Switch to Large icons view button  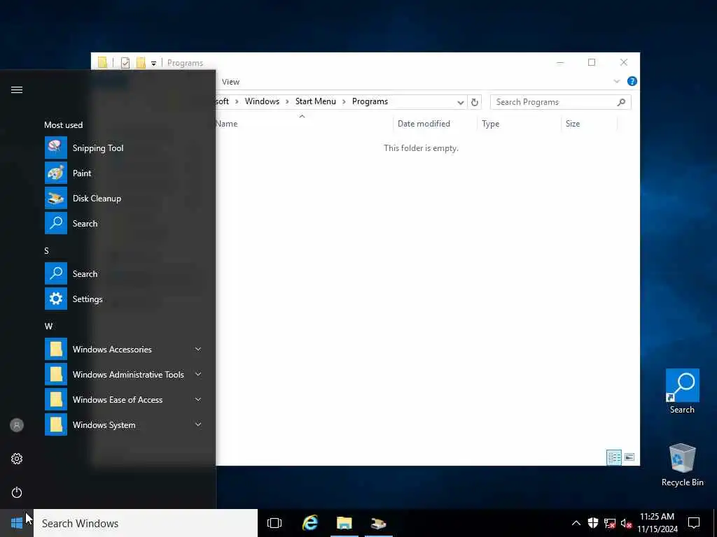pos(629,457)
